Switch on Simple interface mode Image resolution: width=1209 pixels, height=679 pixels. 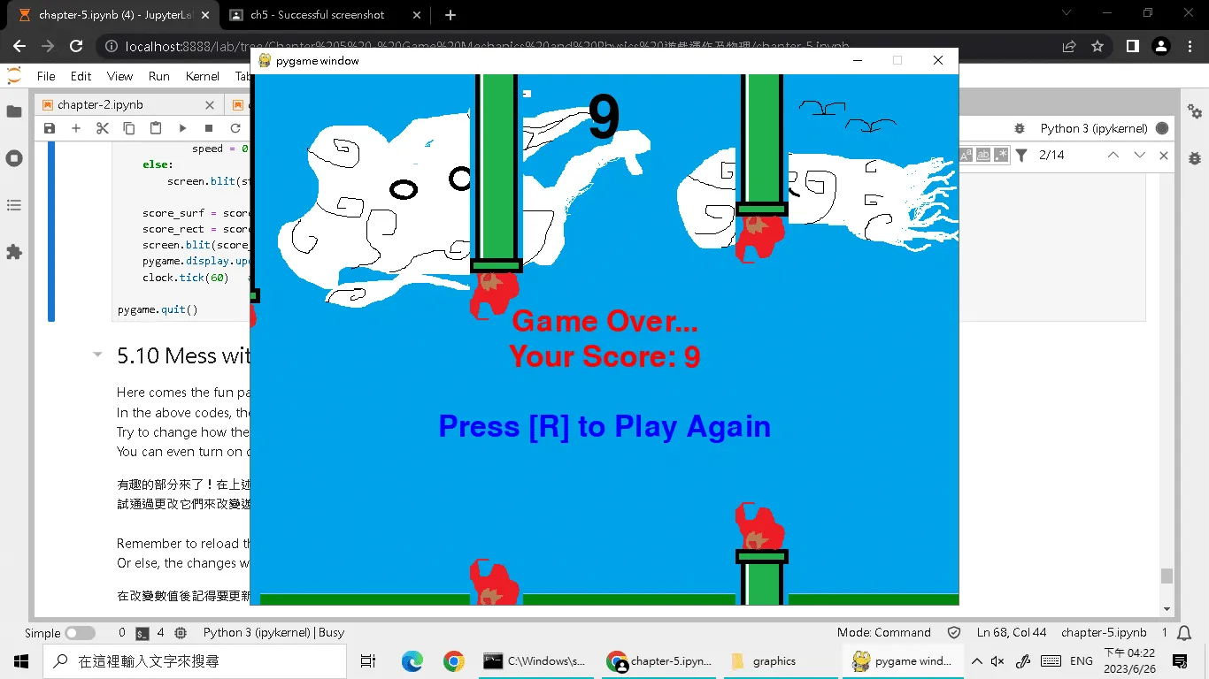click(79, 633)
